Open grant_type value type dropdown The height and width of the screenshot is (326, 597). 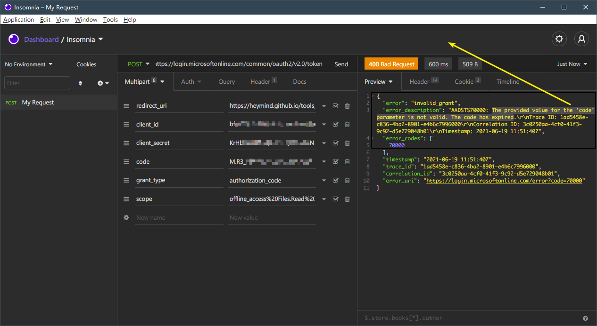pos(324,181)
